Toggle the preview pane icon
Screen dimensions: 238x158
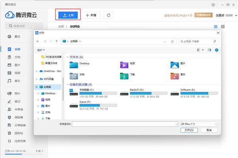(209, 50)
